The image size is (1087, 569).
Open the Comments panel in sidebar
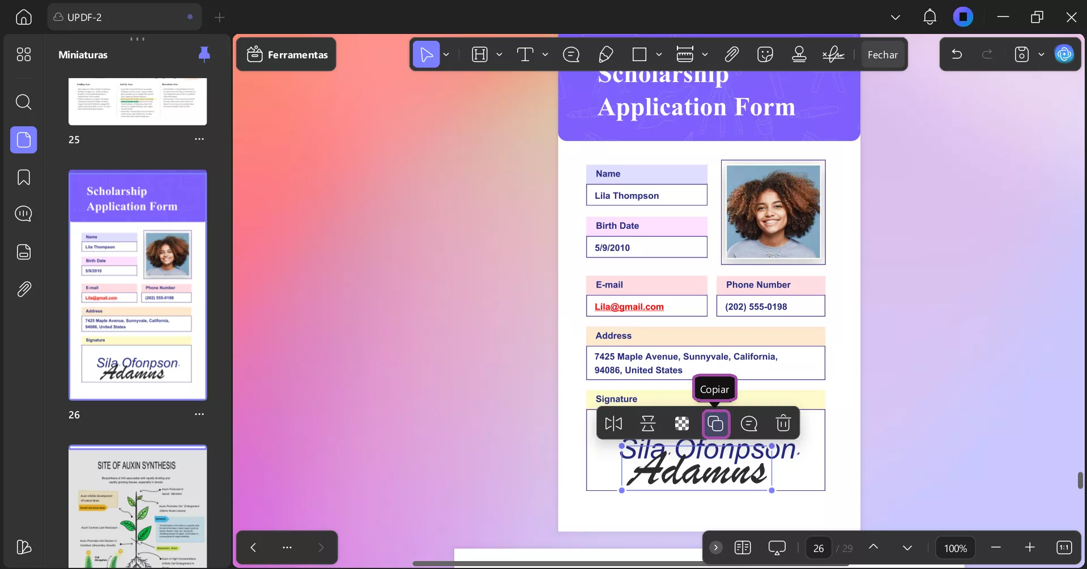click(x=24, y=214)
